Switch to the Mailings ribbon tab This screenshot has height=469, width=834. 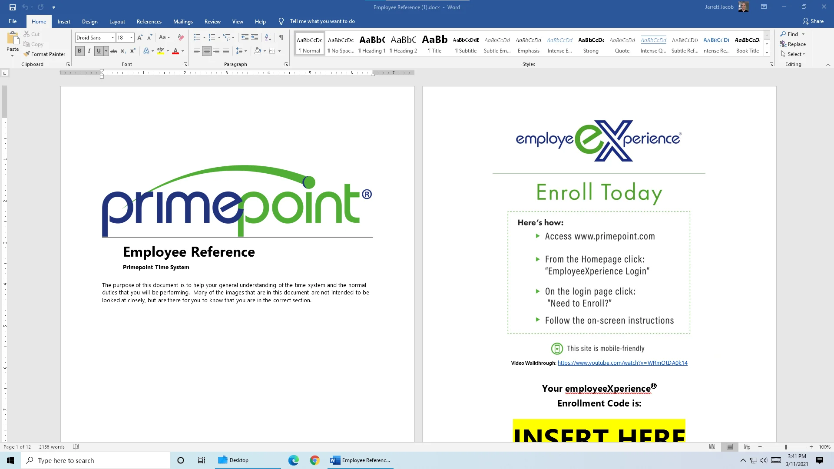point(183,21)
